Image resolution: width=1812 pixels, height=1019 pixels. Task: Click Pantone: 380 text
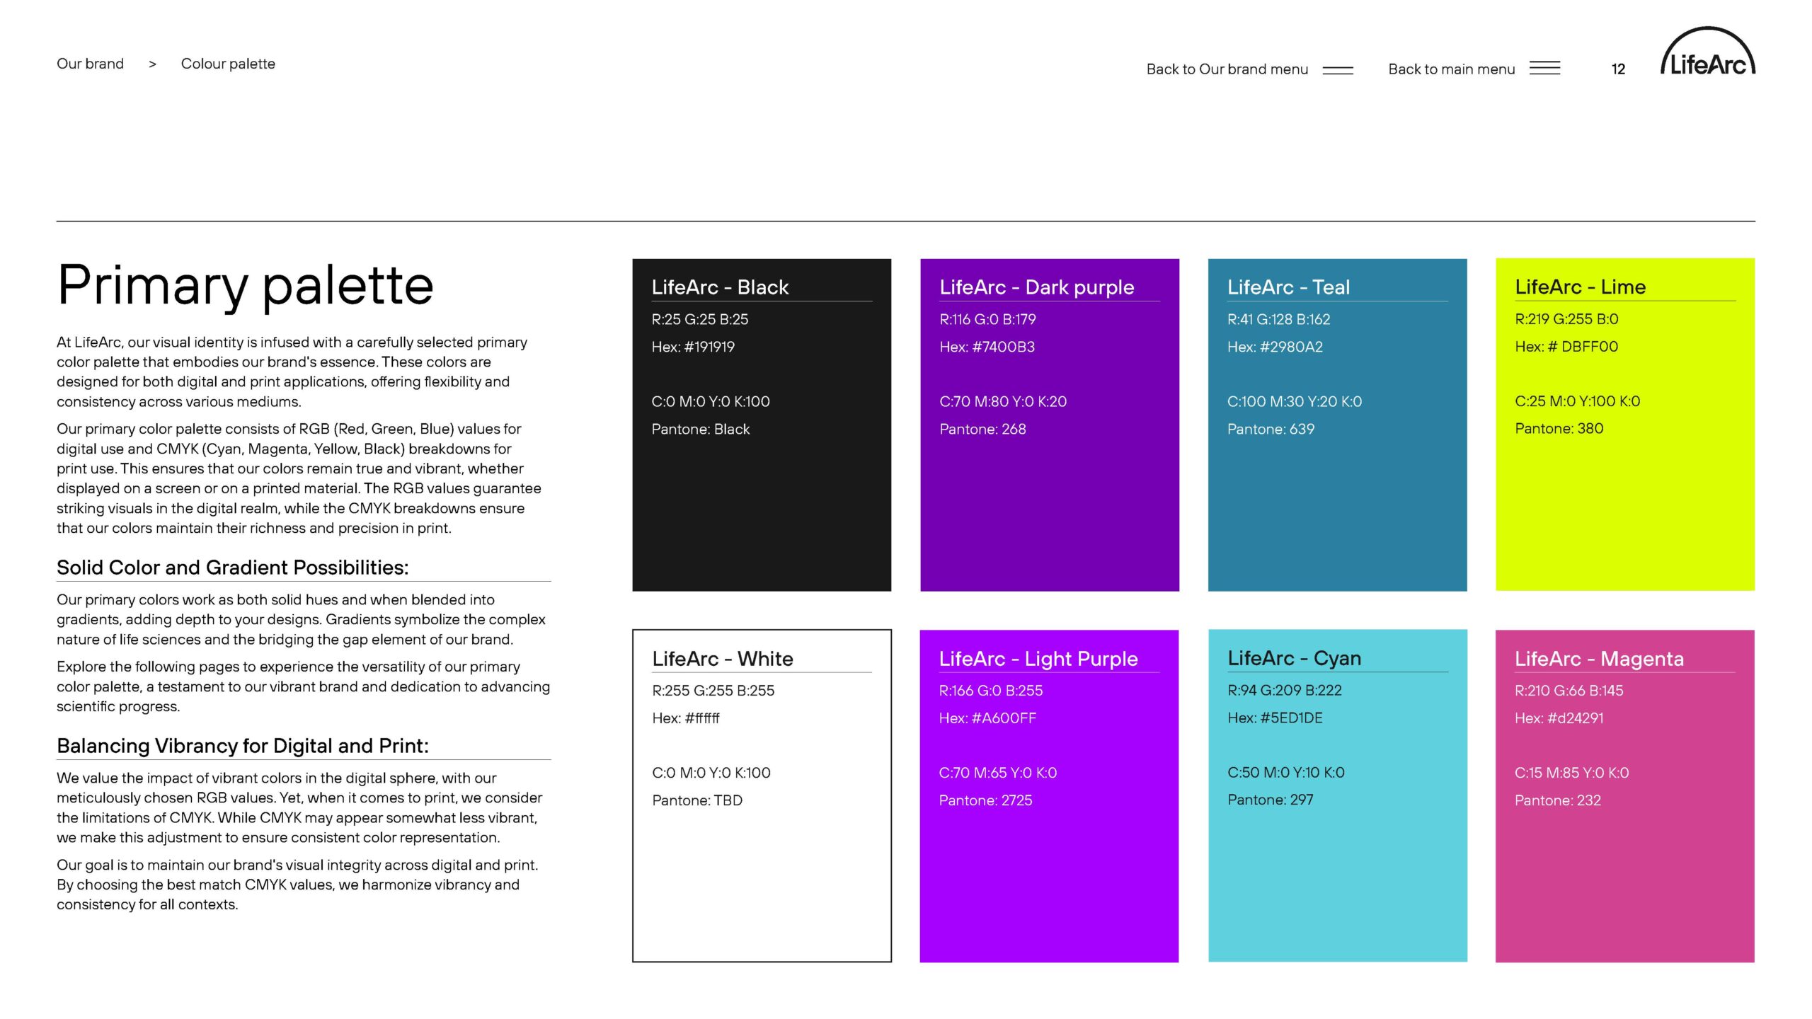[1559, 428]
